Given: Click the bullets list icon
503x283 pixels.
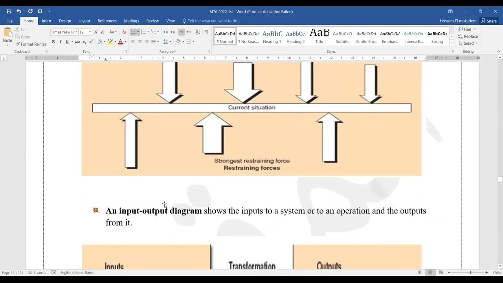Looking at the screenshot, I should (x=133, y=32).
